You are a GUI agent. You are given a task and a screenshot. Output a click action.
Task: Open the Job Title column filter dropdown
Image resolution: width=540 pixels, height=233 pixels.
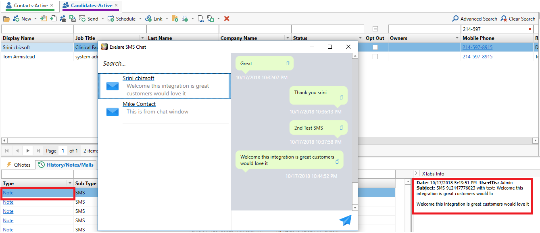click(x=142, y=38)
